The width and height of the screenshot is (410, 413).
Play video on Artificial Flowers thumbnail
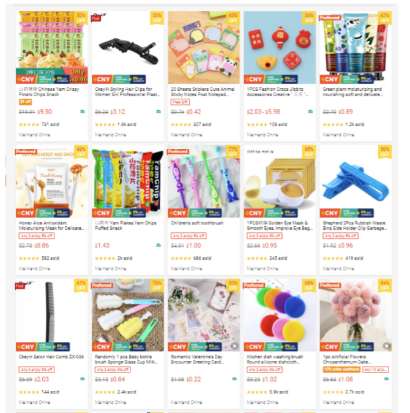click(386, 346)
